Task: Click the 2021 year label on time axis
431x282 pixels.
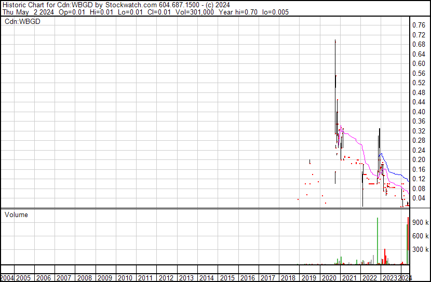Action: click(x=349, y=278)
